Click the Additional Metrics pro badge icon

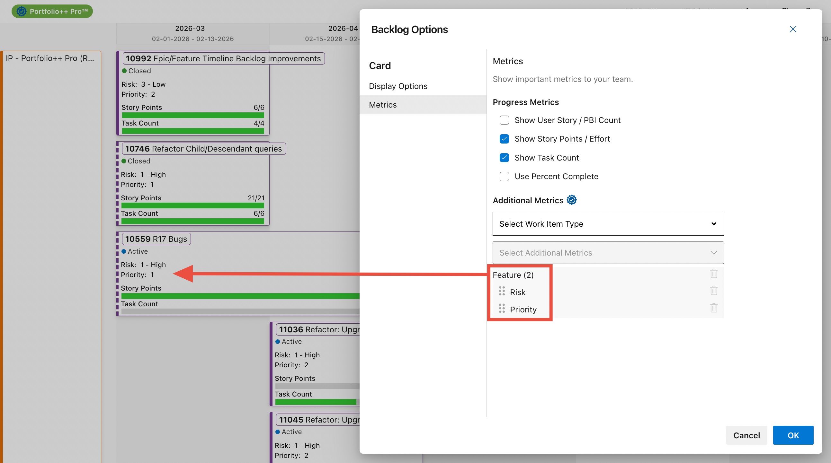[x=572, y=200]
